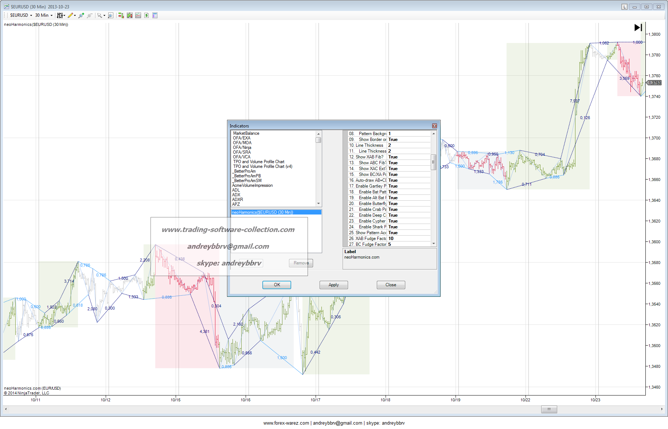The height and width of the screenshot is (429, 668).
Task: Click the zoom out magnifier icon
Action: pyautogui.click(x=89, y=15)
